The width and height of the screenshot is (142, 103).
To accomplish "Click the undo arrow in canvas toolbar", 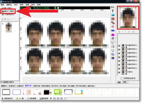I will pyautogui.click(x=21, y=8).
